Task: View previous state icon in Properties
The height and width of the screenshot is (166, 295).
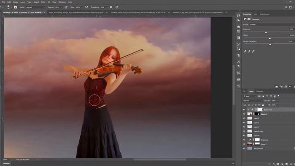Action: click(x=281, y=87)
